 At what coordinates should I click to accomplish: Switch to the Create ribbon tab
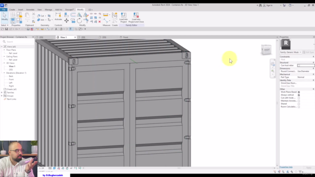click(12, 10)
